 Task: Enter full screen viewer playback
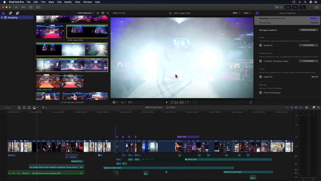tap(251, 103)
